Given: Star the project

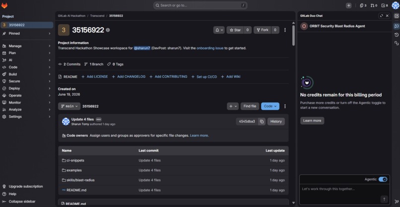Looking at the screenshot, I should [235, 30].
